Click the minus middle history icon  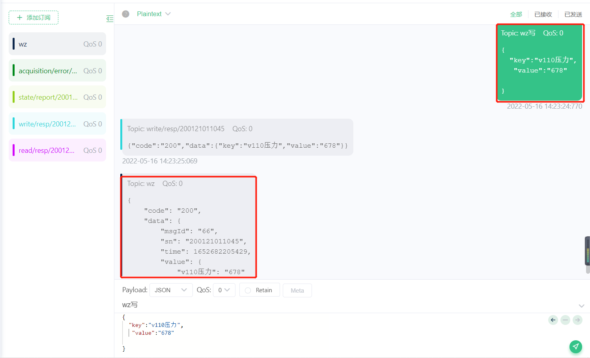tap(565, 320)
